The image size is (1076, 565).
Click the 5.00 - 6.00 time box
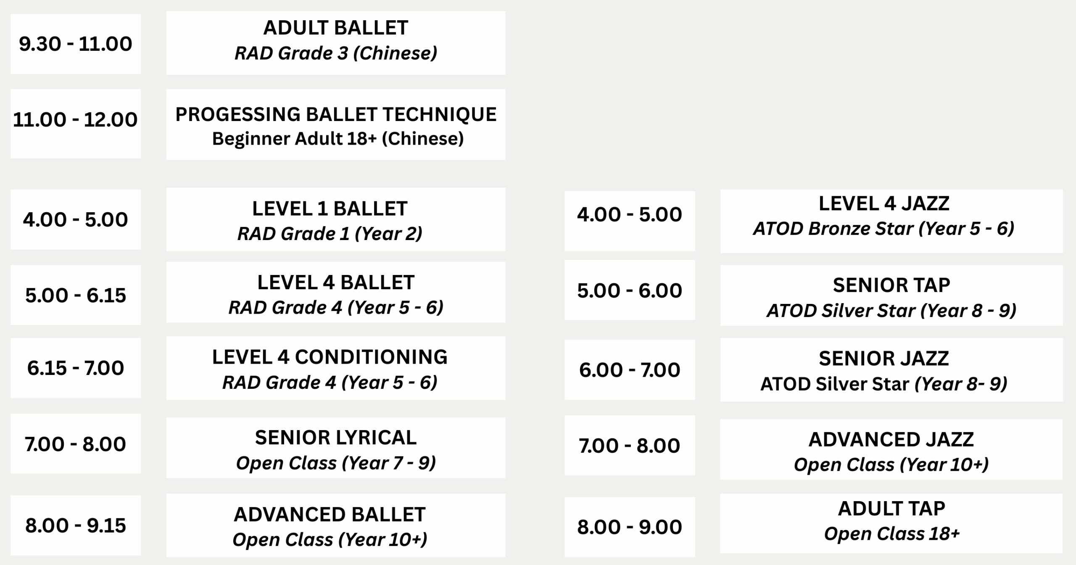(x=630, y=290)
